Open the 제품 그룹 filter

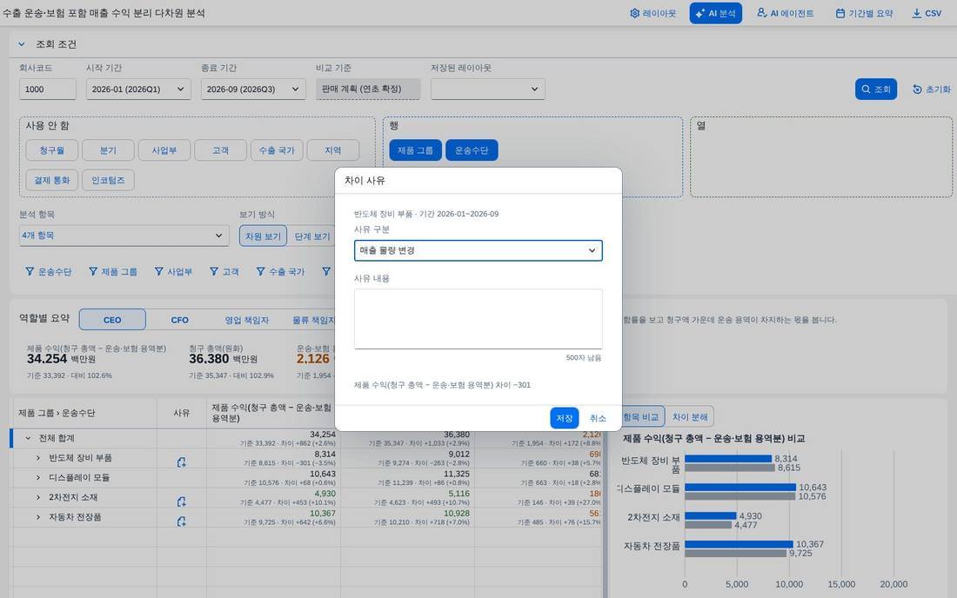113,271
